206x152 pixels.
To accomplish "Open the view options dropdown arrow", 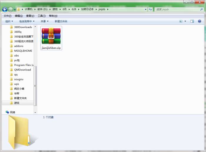I will point(185,21).
